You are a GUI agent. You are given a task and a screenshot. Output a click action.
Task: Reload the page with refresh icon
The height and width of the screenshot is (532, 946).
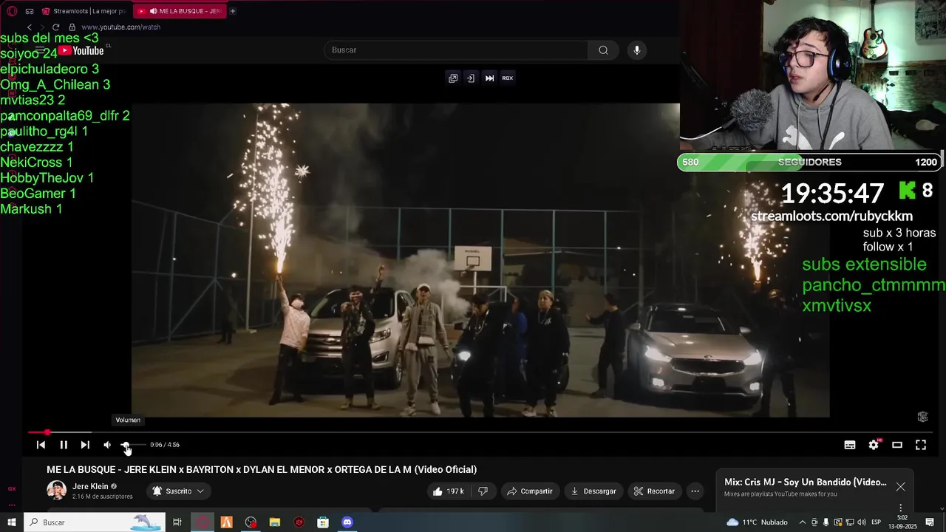55,27
